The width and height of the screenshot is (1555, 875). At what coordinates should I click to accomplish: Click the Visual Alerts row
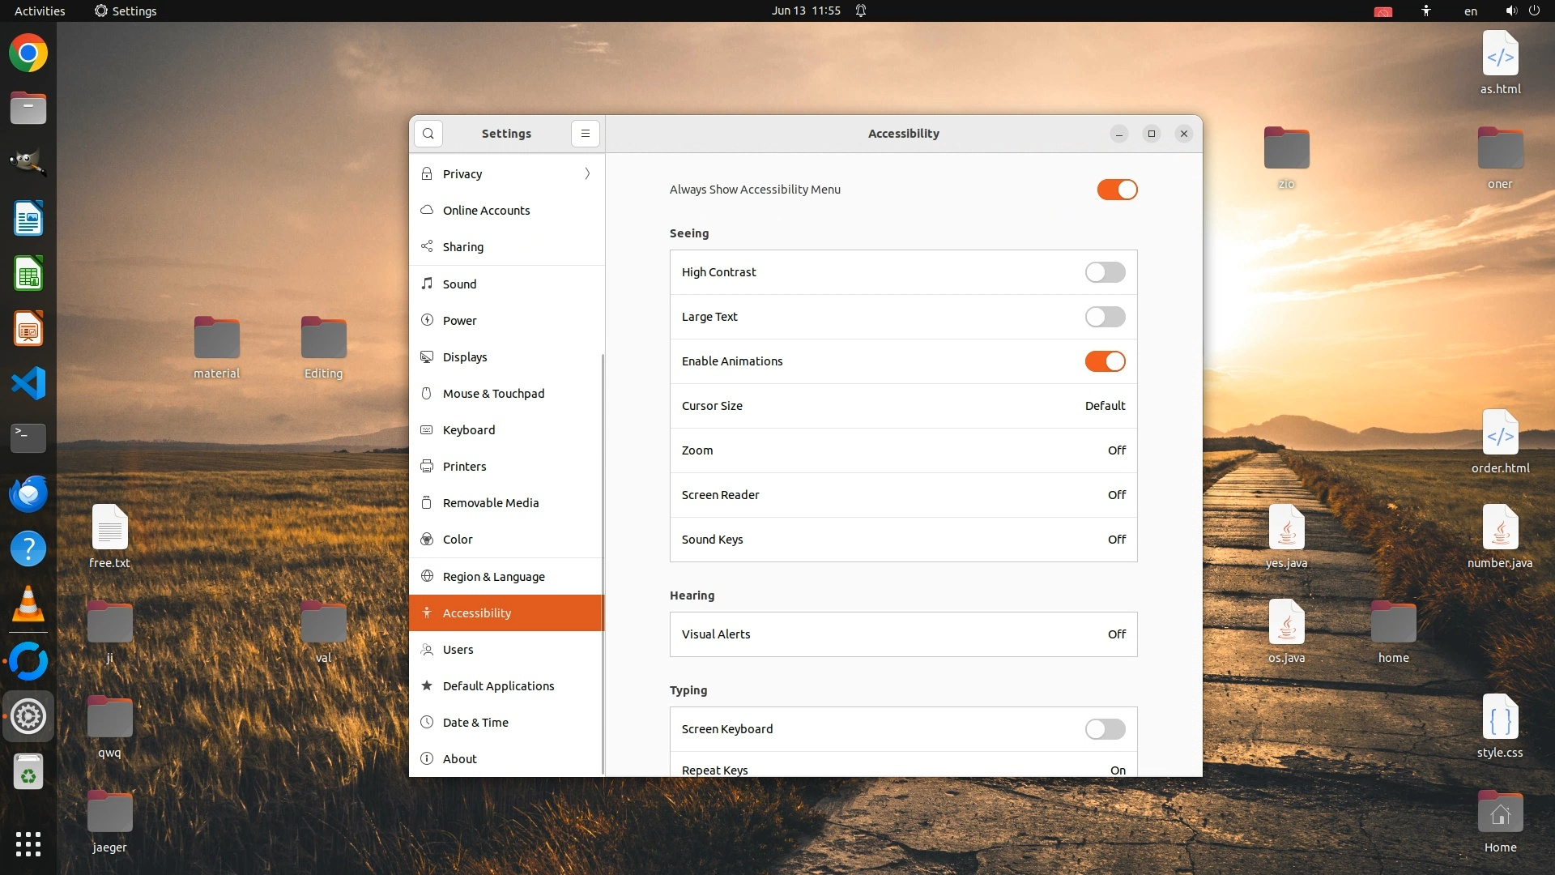[903, 634]
